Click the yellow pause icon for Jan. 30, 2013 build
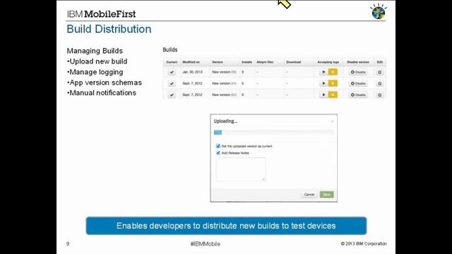Viewport: 452px width, 254px height. (333, 72)
